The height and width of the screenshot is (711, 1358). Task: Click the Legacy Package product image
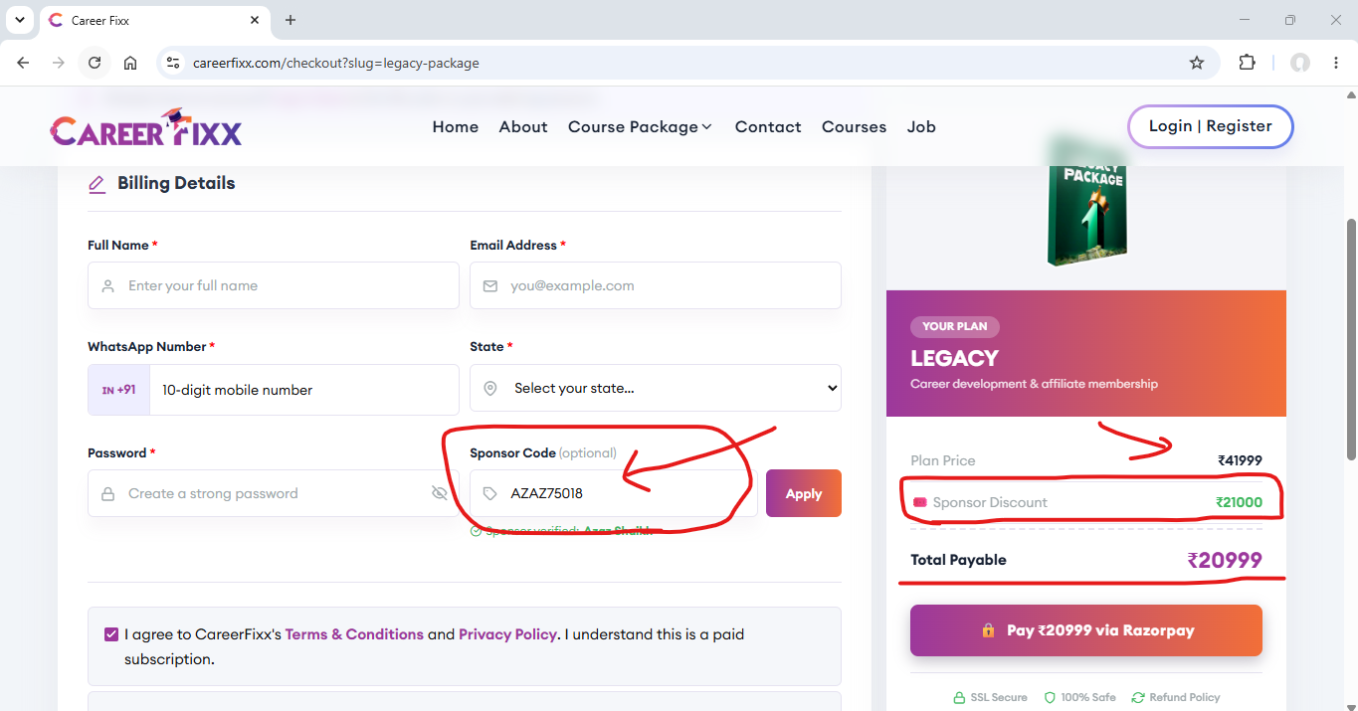coord(1085,204)
